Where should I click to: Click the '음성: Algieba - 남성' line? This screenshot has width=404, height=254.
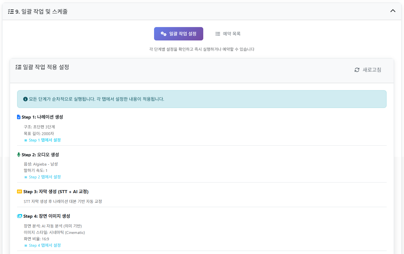click(41, 164)
